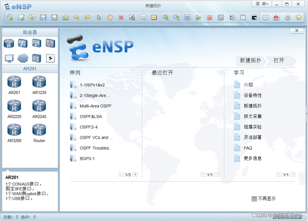This screenshot has height=221, width=308.
Task: Redo the action in the toolbar
Action: tap(88, 18)
